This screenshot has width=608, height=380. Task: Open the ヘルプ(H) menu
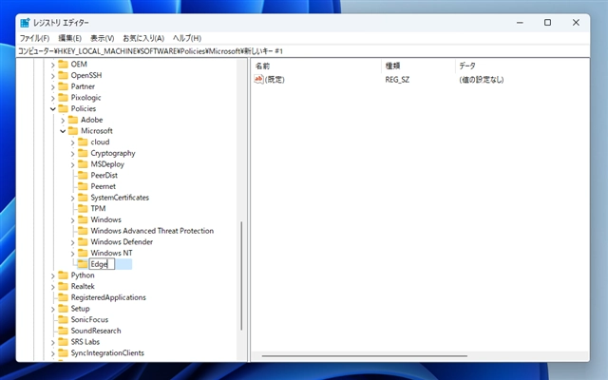click(x=187, y=38)
